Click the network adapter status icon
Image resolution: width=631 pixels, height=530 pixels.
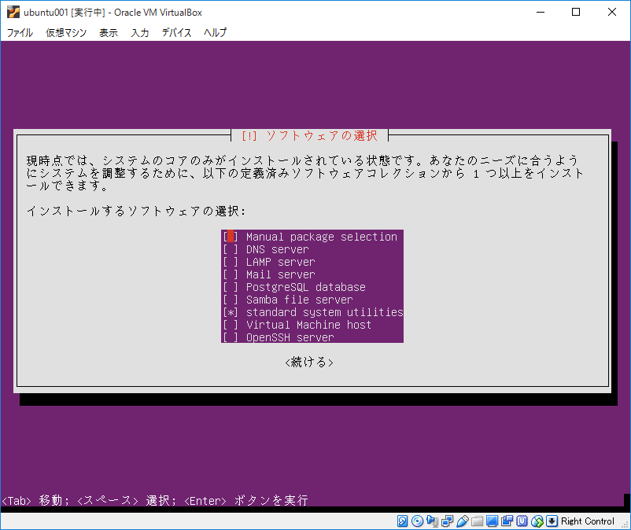point(447,521)
